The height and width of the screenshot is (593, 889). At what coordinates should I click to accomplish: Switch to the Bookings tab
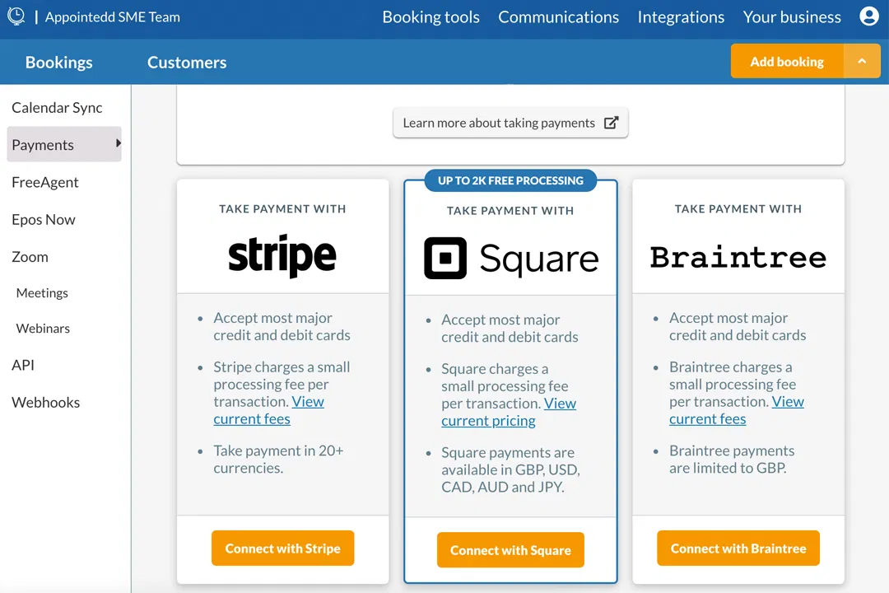[59, 63]
